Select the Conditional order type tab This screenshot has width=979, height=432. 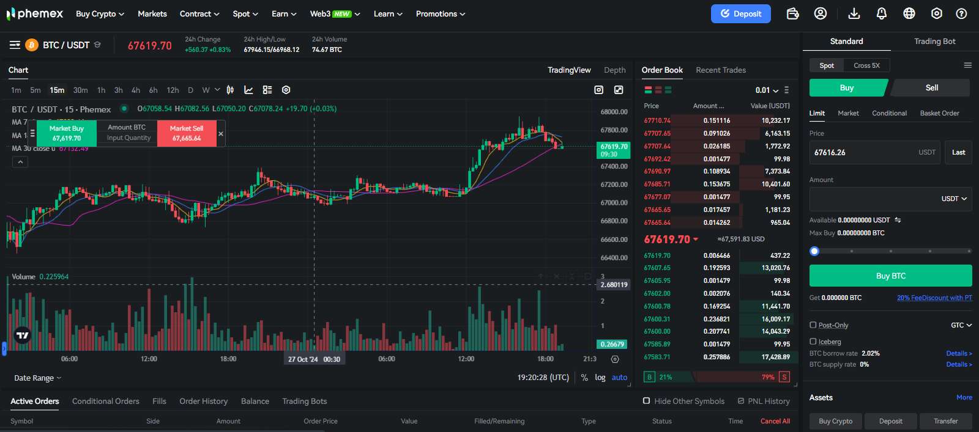click(889, 113)
